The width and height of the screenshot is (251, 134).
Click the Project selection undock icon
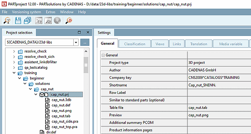(x=79, y=33)
